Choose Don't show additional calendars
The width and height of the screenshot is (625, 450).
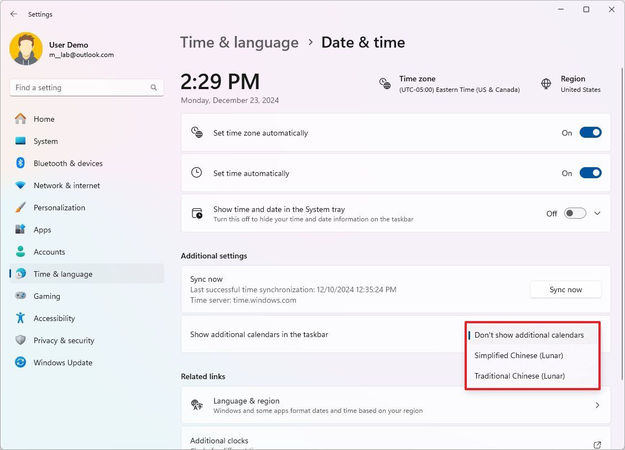pyautogui.click(x=528, y=335)
